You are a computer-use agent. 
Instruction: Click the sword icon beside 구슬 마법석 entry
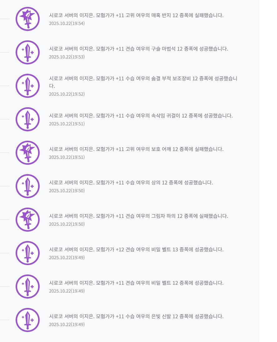(x=27, y=52)
